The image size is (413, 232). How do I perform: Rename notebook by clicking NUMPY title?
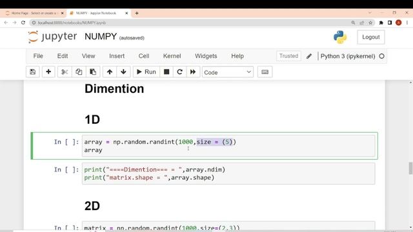(101, 36)
